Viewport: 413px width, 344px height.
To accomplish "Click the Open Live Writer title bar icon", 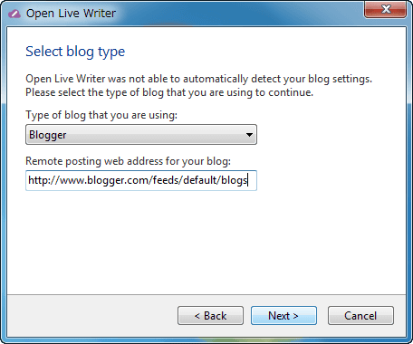I will click(x=14, y=14).
